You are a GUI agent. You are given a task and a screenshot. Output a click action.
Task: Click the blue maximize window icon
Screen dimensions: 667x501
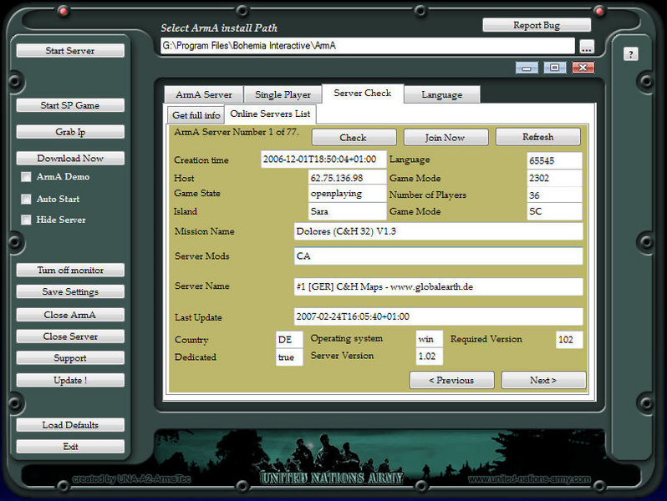[x=554, y=68]
